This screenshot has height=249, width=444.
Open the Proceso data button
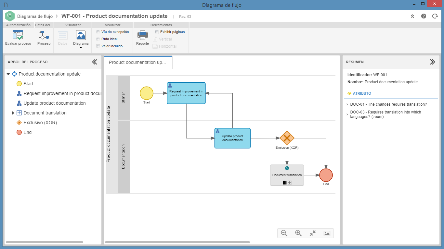pos(44,38)
